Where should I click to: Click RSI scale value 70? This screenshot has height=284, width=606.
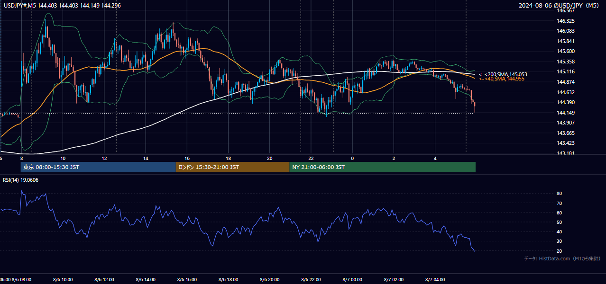(560, 203)
